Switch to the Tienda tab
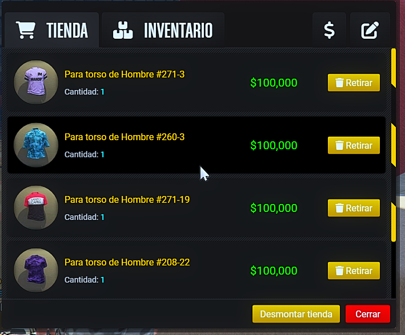Viewport: 405px width, 335px height. [x=51, y=30]
